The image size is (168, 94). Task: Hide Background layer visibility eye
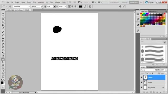(142, 87)
